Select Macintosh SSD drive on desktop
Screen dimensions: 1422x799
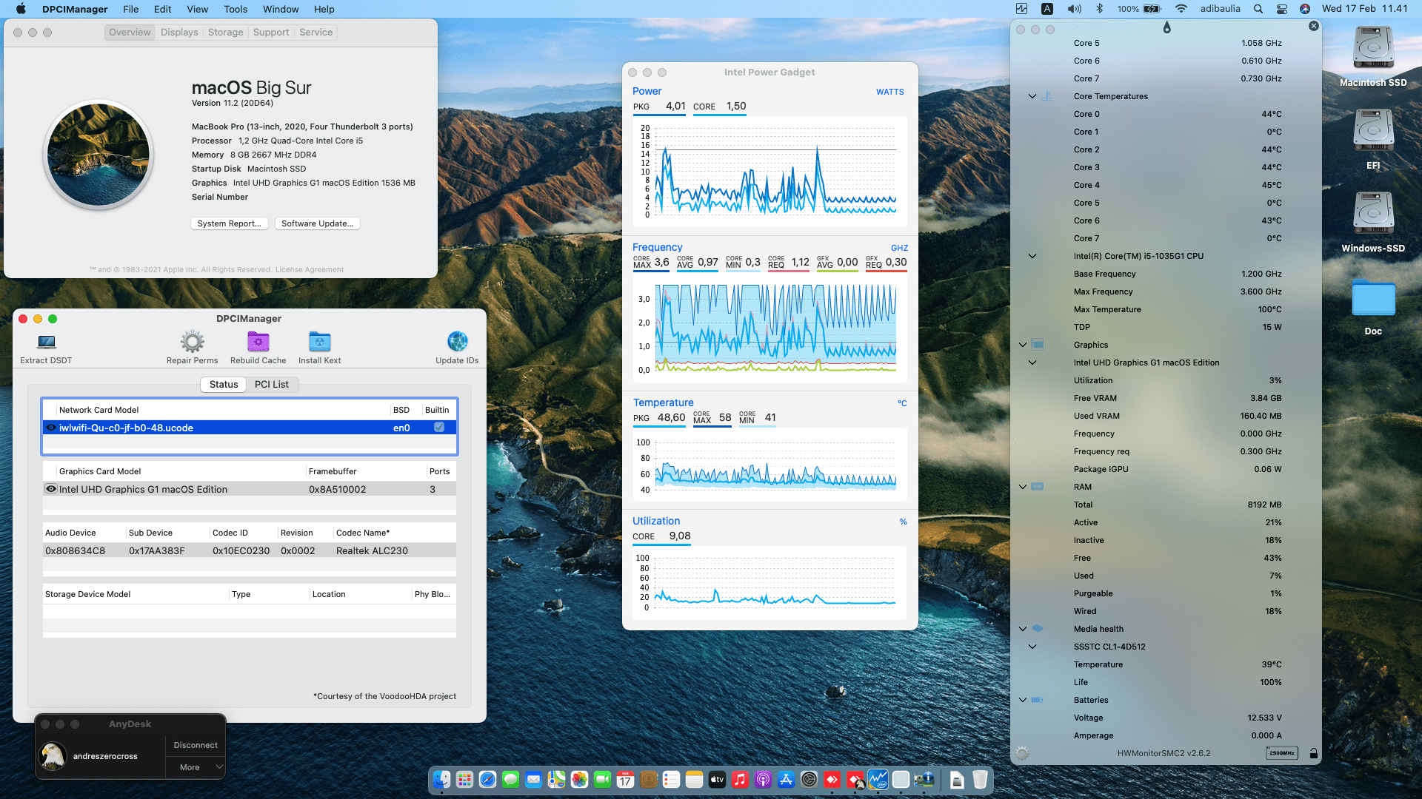click(x=1373, y=49)
